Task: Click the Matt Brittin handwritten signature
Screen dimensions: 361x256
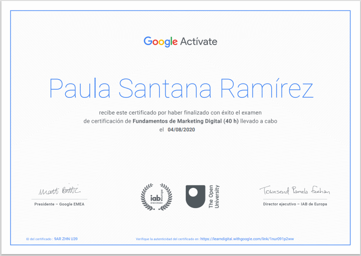Action: 60,190
